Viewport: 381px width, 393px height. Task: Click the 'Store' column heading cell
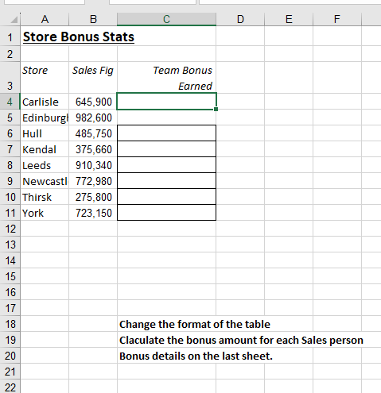coord(45,78)
